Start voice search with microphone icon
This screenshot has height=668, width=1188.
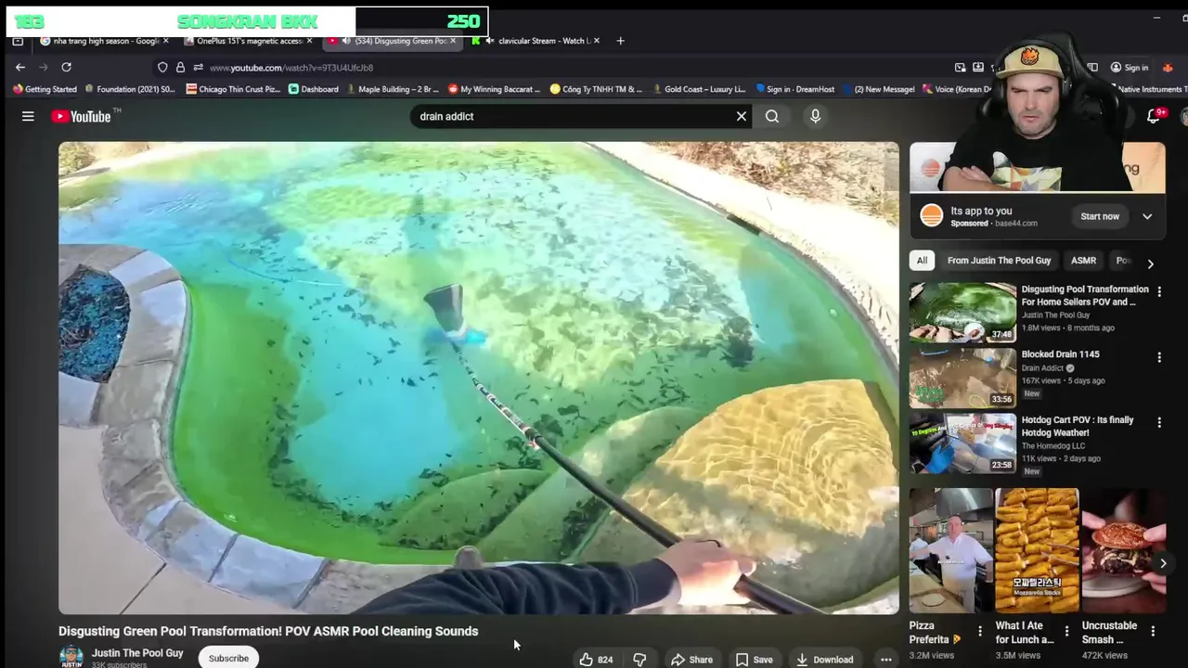tap(815, 116)
